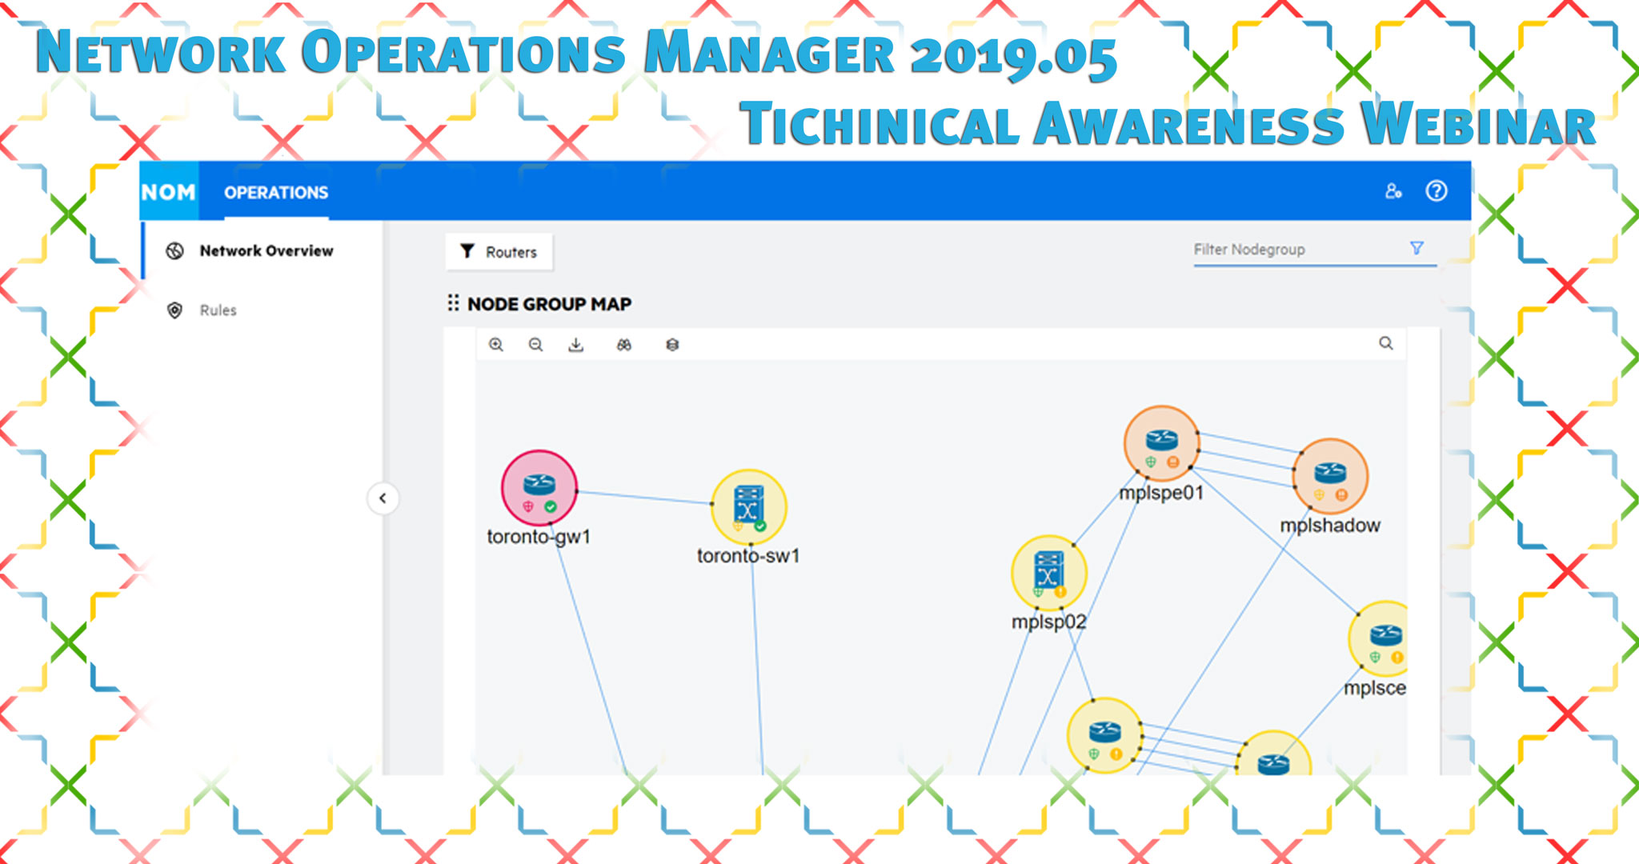Click the Filter Nodegroup funnel icon
The height and width of the screenshot is (864, 1639).
tap(1417, 248)
